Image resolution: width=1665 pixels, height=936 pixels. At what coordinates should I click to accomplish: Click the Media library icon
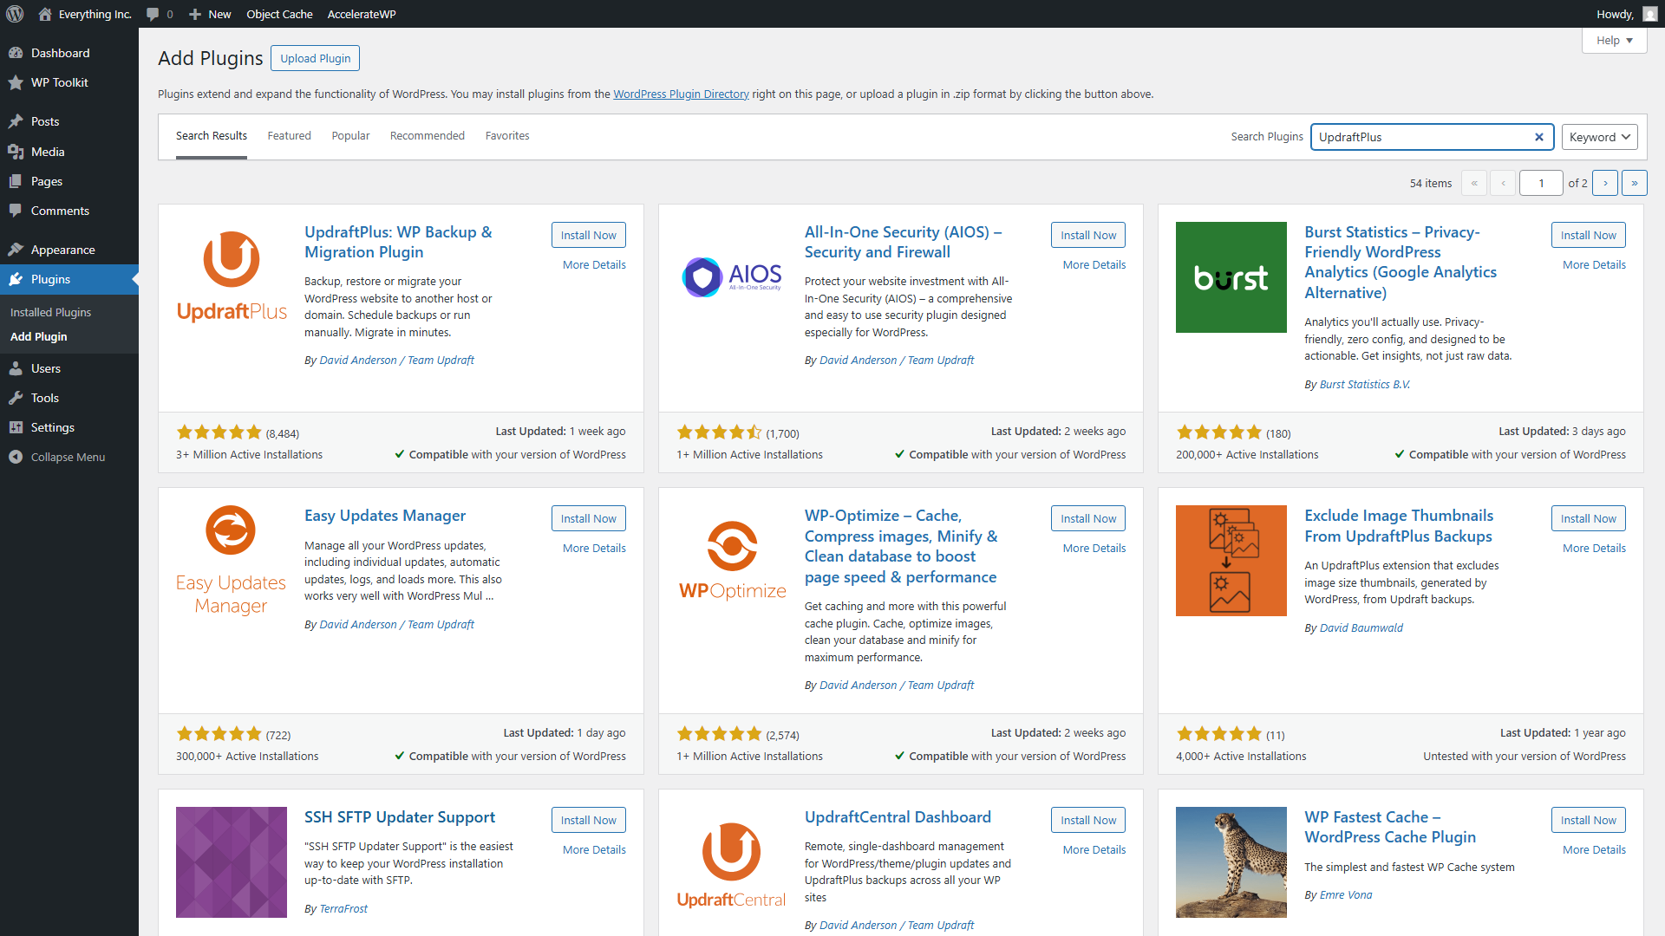click(16, 152)
